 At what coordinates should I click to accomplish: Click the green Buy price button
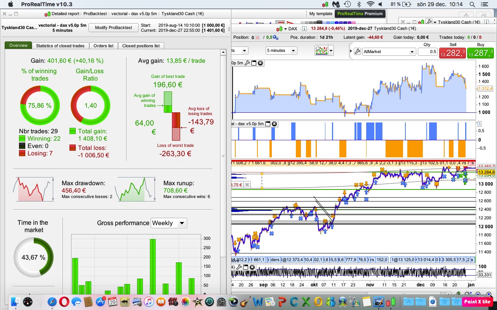(x=481, y=53)
